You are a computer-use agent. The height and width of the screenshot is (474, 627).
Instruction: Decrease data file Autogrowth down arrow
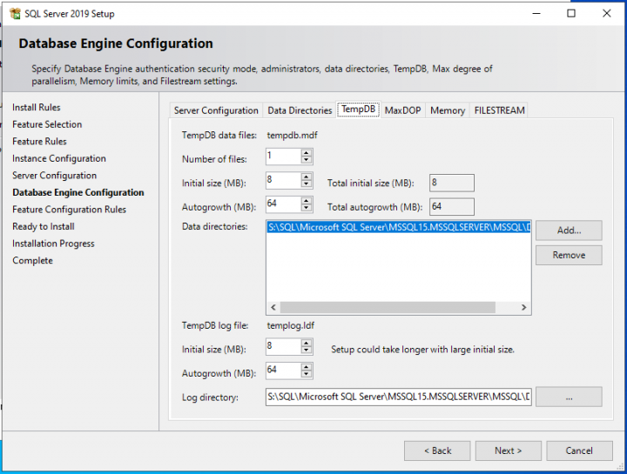(307, 208)
